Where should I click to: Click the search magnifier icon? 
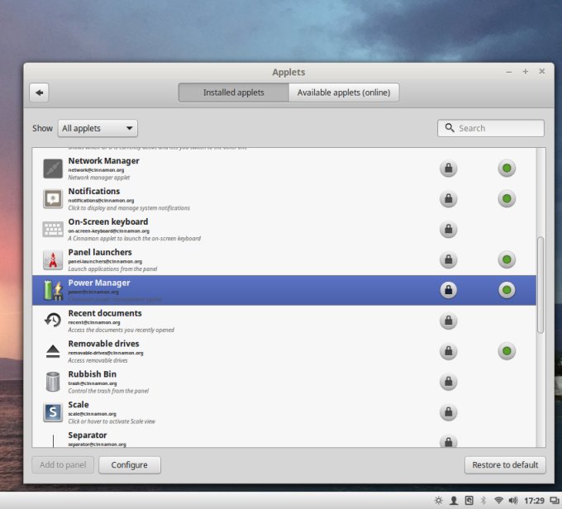pyautogui.click(x=450, y=127)
